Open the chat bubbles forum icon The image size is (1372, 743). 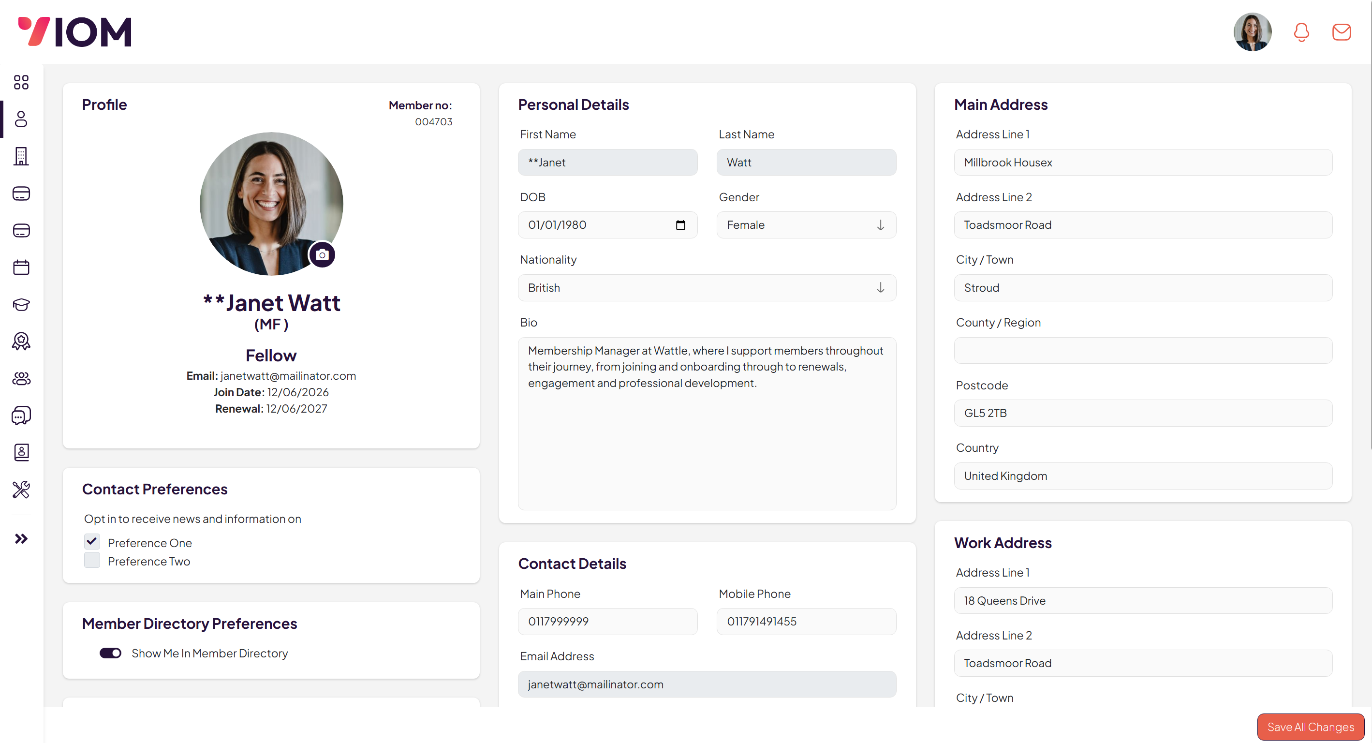(21, 416)
